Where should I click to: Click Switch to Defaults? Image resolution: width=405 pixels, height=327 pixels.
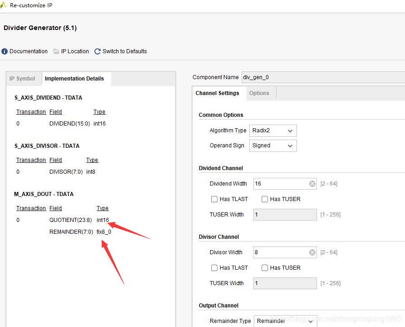124,51
